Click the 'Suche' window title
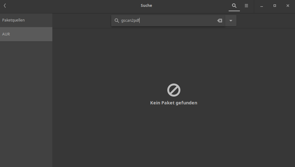The image size is (295, 167). tap(146, 6)
